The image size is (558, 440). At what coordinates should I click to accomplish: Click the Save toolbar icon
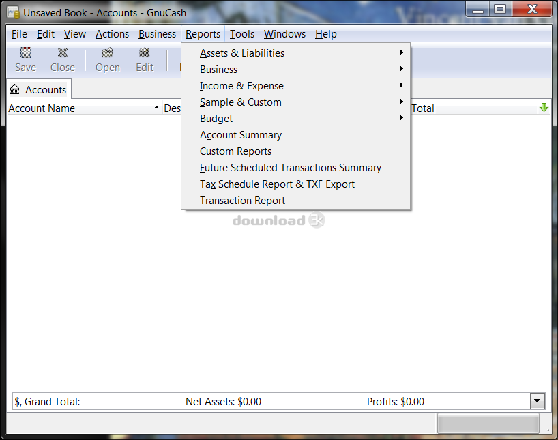[x=26, y=53]
